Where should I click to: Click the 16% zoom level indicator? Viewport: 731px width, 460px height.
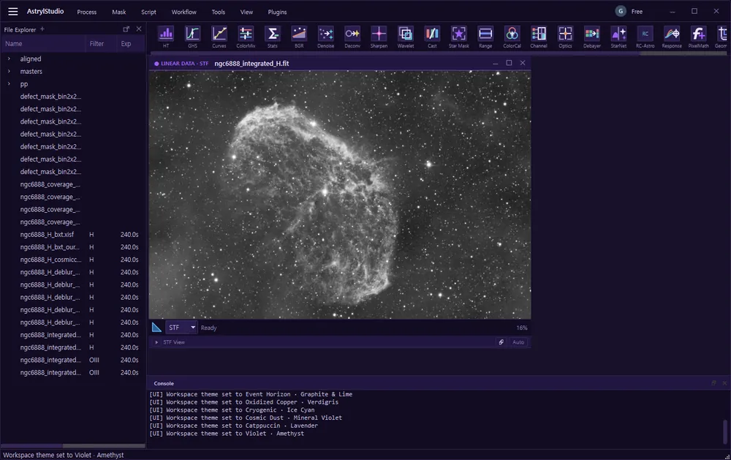click(x=522, y=328)
